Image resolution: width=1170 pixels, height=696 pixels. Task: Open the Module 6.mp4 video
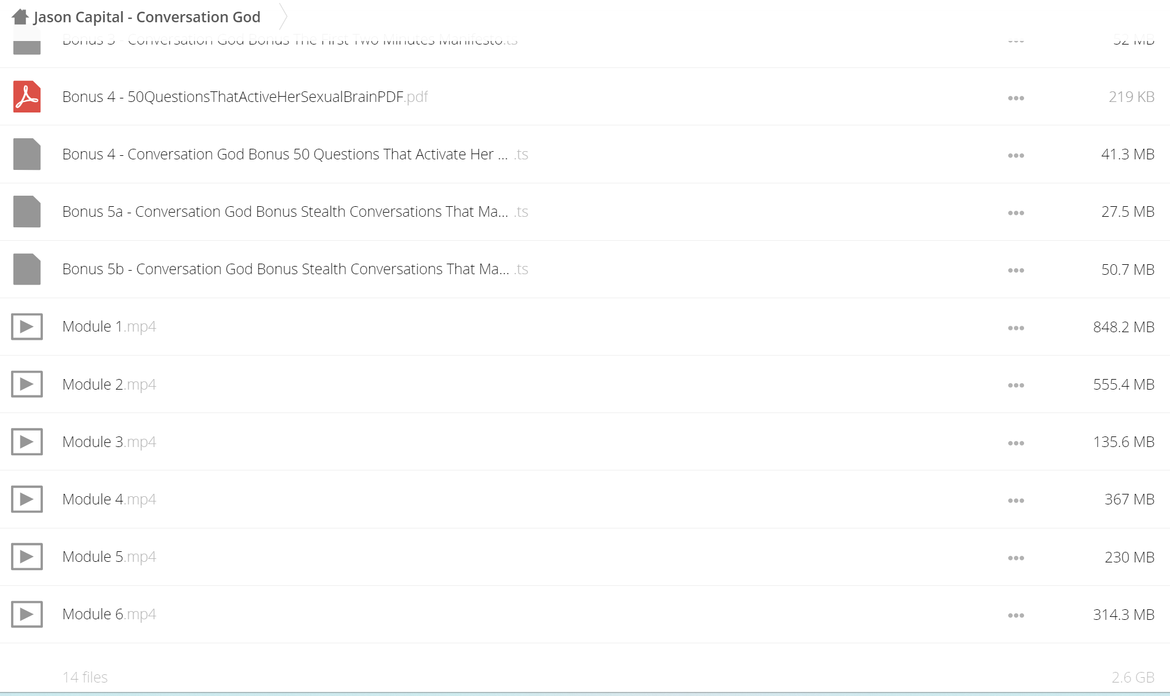[109, 614]
